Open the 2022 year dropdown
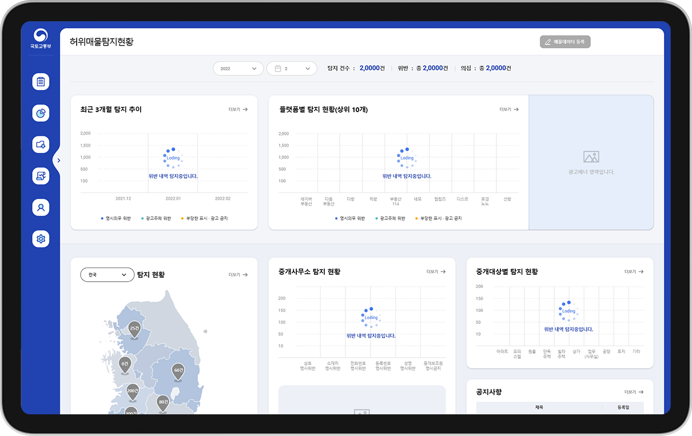 click(238, 69)
